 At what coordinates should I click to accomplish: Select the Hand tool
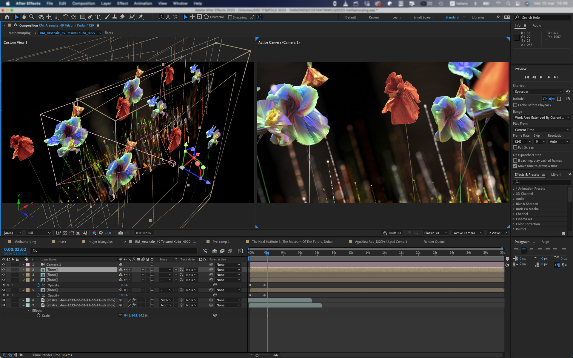coord(24,17)
